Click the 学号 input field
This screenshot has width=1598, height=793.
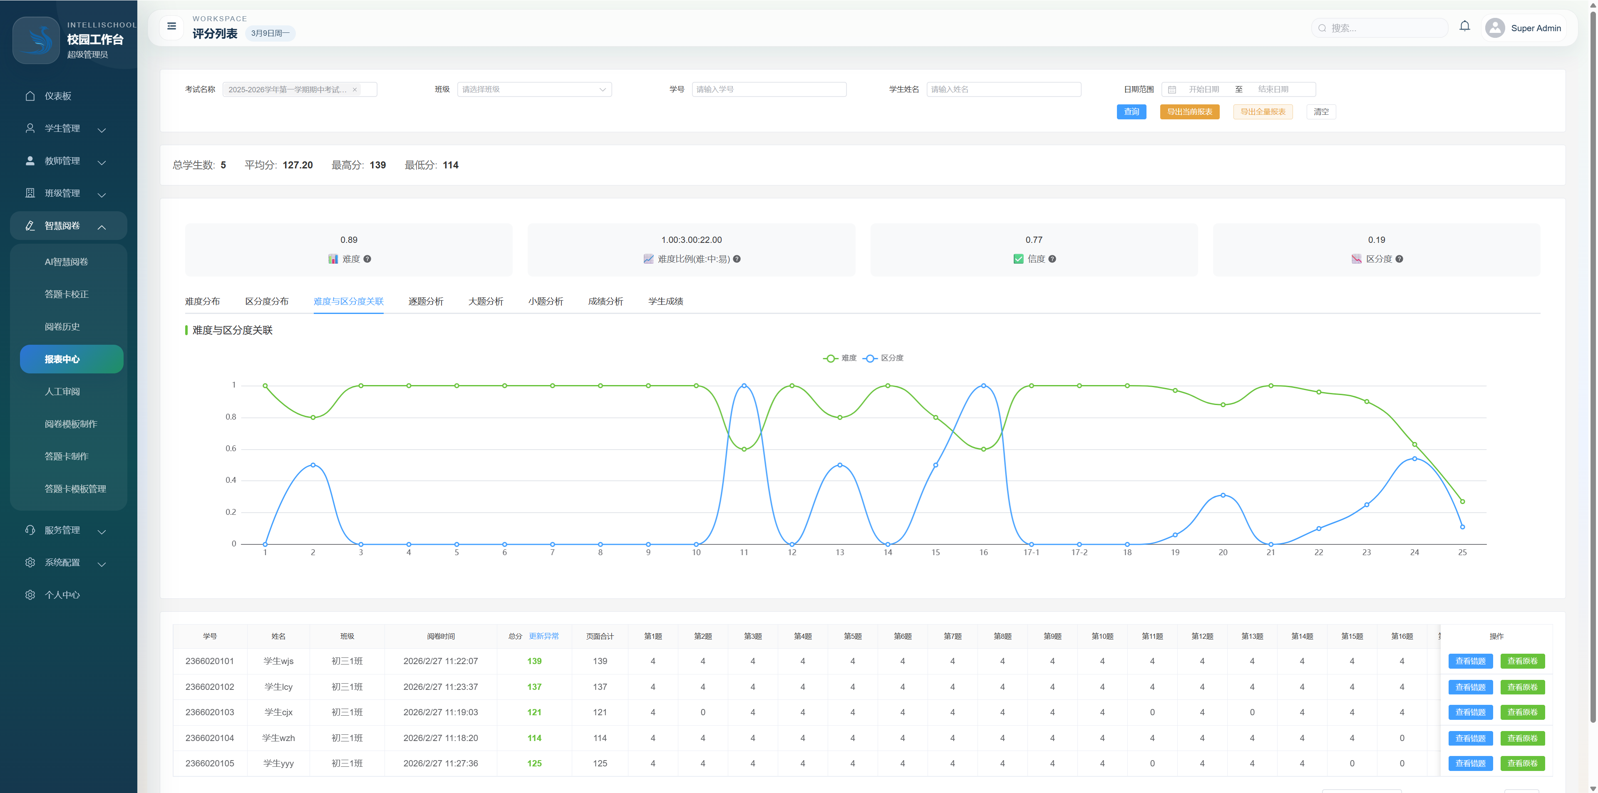pyautogui.click(x=769, y=90)
